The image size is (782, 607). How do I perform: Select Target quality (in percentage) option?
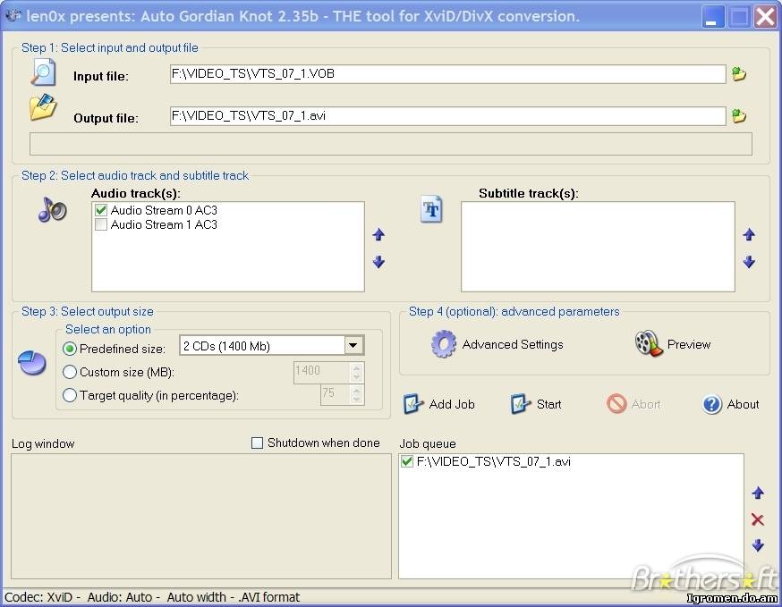pyautogui.click(x=70, y=395)
